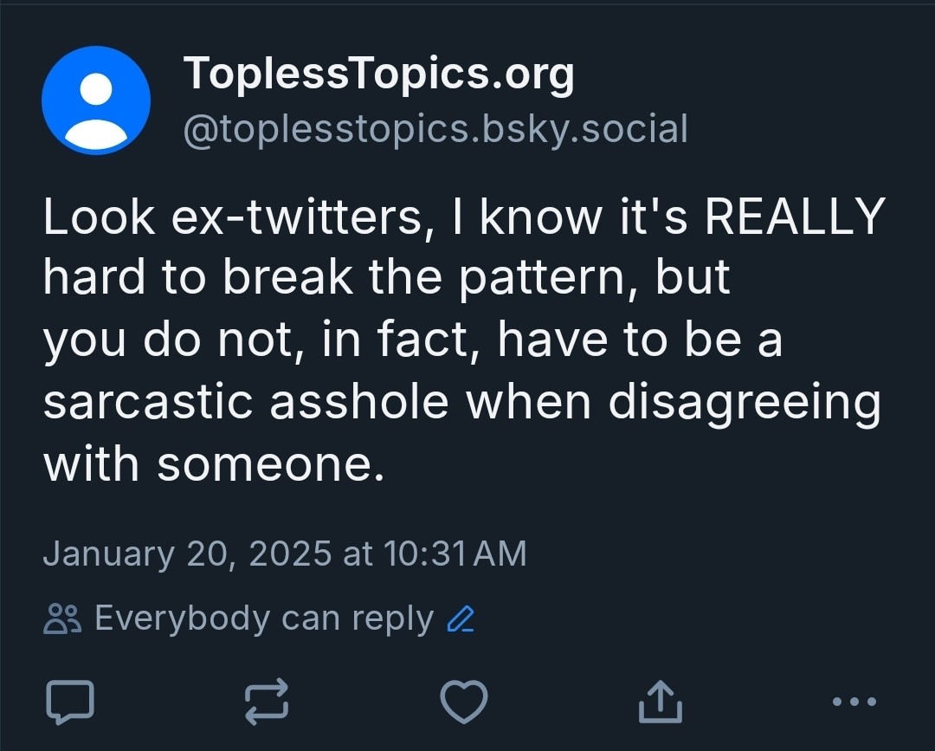Open the blue default profile avatar
The image size is (935, 751).
(x=96, y=100)
